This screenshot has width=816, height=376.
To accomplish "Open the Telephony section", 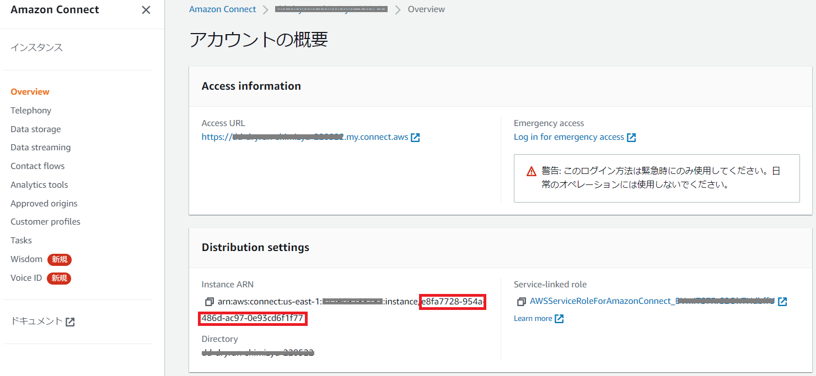I will pyautogui.click(x=31, y=111).
